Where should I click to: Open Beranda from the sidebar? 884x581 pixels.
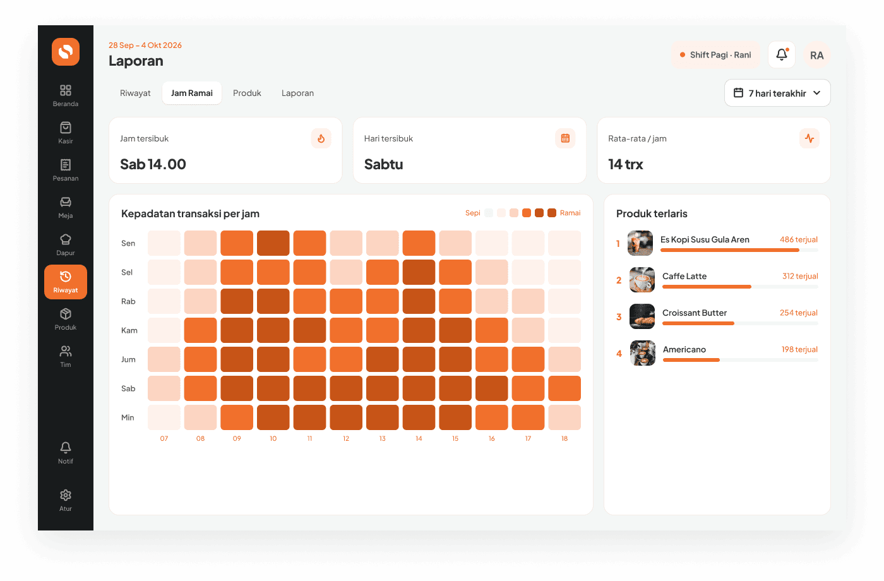66,95
